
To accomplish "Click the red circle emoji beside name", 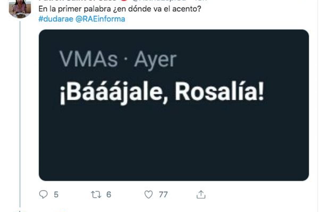I will (123, 1).
